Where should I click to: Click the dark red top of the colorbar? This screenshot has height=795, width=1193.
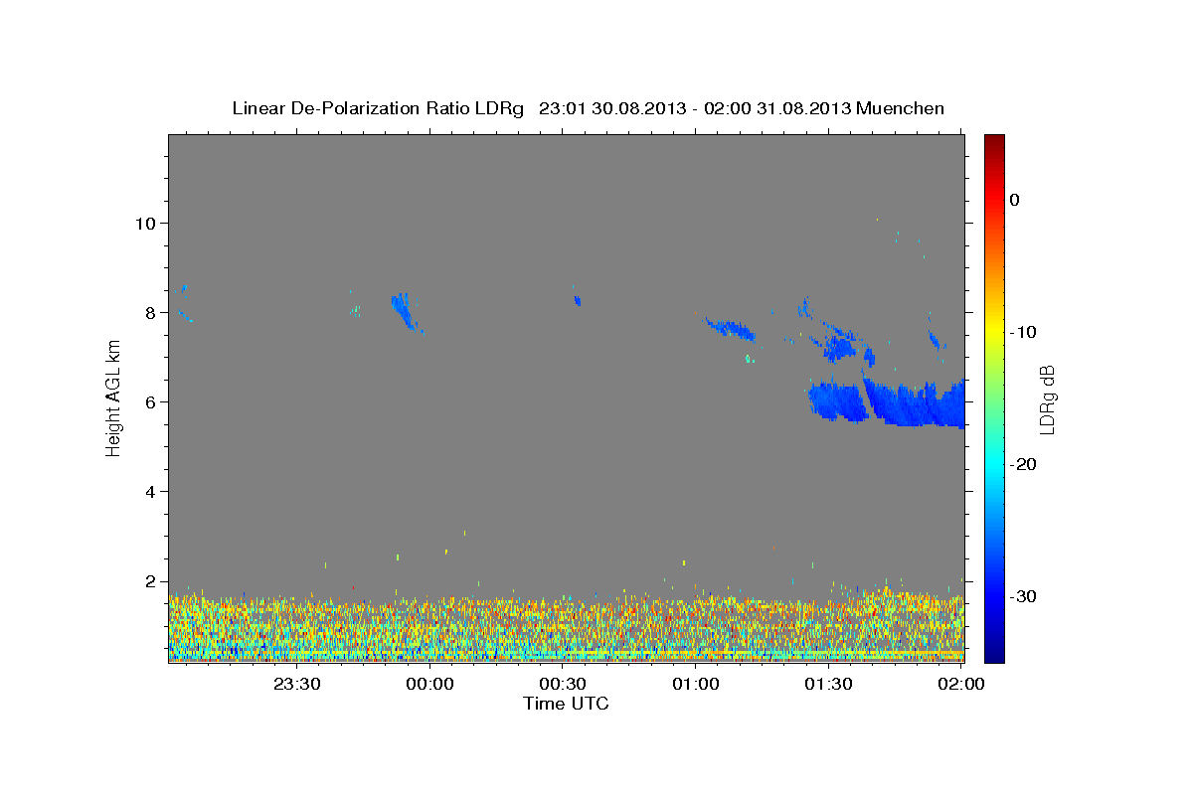coord(994,140)
